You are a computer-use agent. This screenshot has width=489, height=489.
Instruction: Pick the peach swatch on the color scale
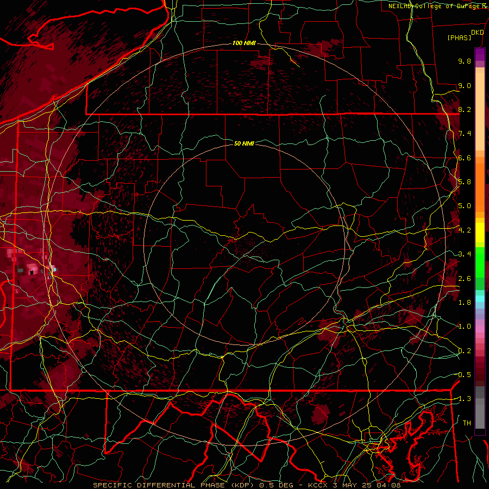point(480,111)
